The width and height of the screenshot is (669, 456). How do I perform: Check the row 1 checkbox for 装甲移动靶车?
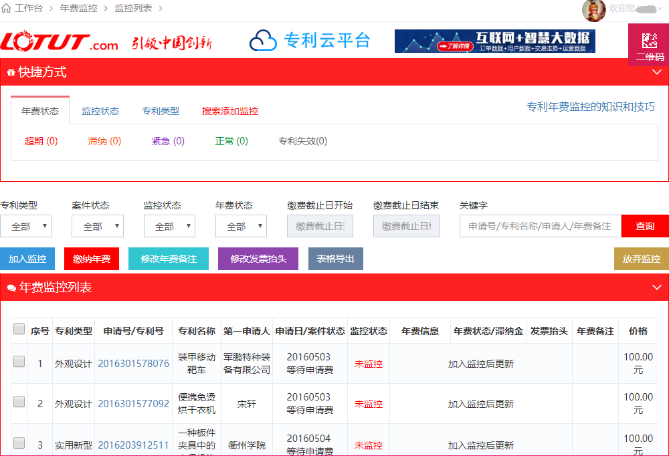pyautogui.click(x=19, y=362)
